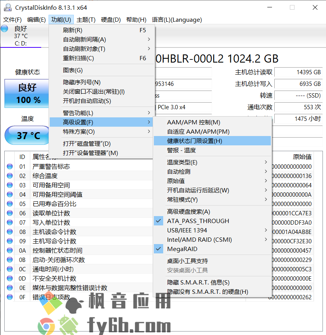Click status orb for attribute 0D 不安全关机计数

(10, 278)
